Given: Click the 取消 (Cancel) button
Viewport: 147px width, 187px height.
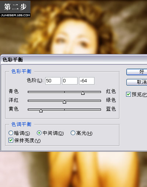Looking at the screenshot, I should point(137,82).
